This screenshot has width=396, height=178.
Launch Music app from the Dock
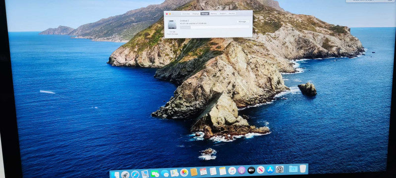tap(232, 171)
